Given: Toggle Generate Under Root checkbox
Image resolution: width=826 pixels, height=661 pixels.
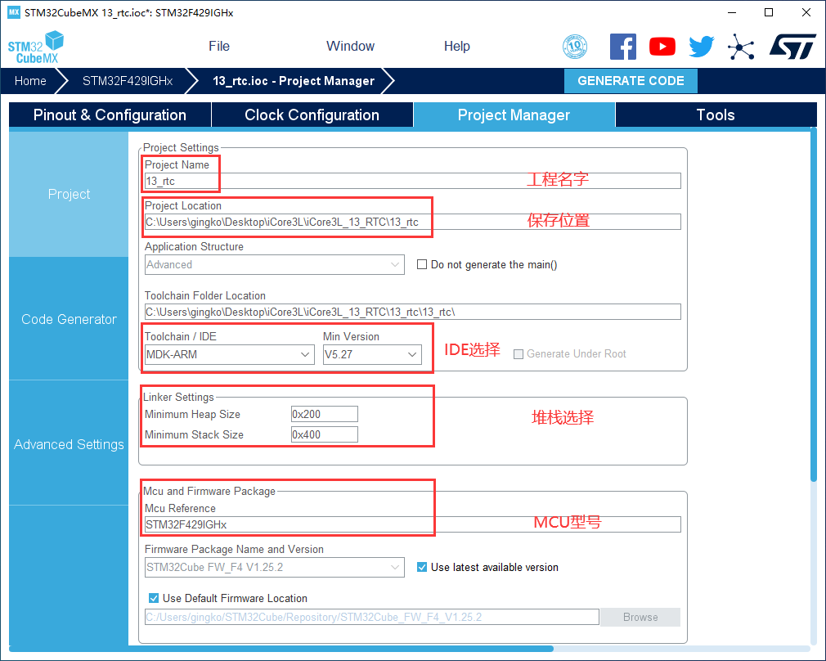Looking at the screenshot, I should [518, 353].
